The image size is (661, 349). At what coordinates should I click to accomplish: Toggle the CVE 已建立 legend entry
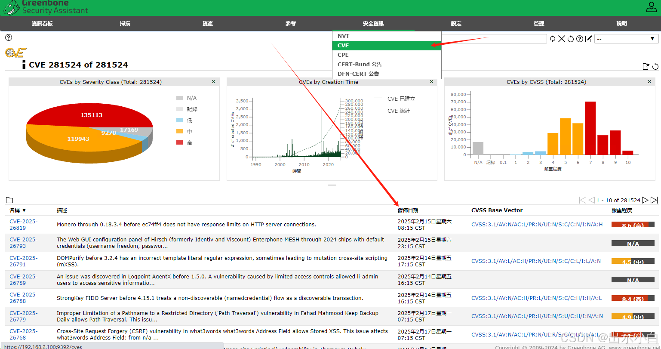[394, 99]
